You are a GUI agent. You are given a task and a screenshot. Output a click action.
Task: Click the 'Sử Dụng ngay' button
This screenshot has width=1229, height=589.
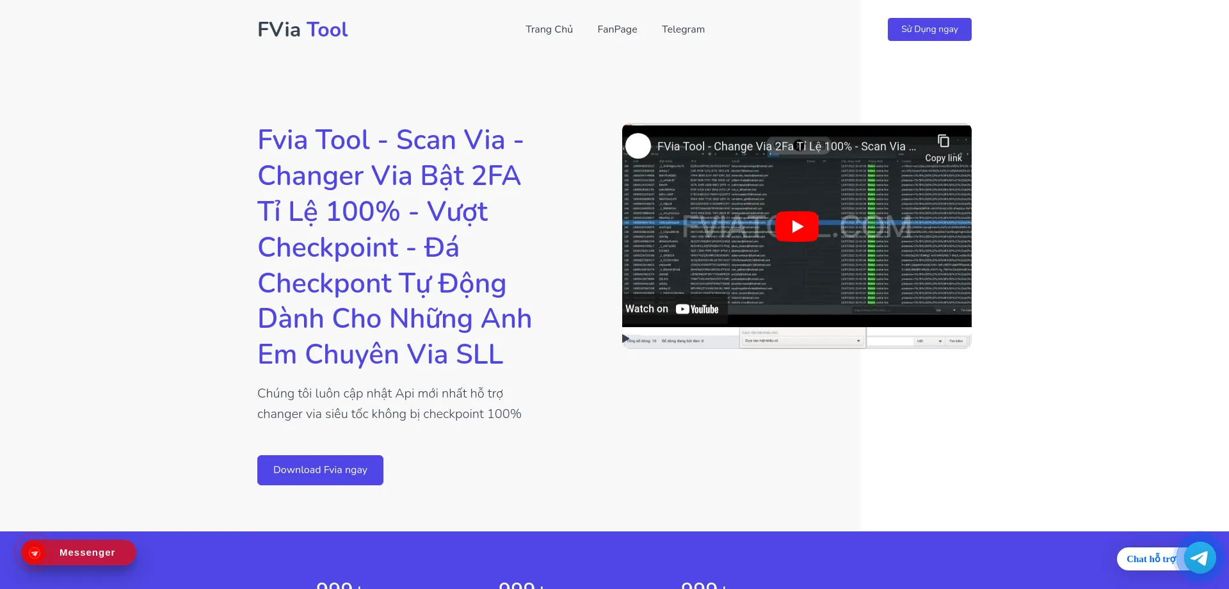(929, 29)
